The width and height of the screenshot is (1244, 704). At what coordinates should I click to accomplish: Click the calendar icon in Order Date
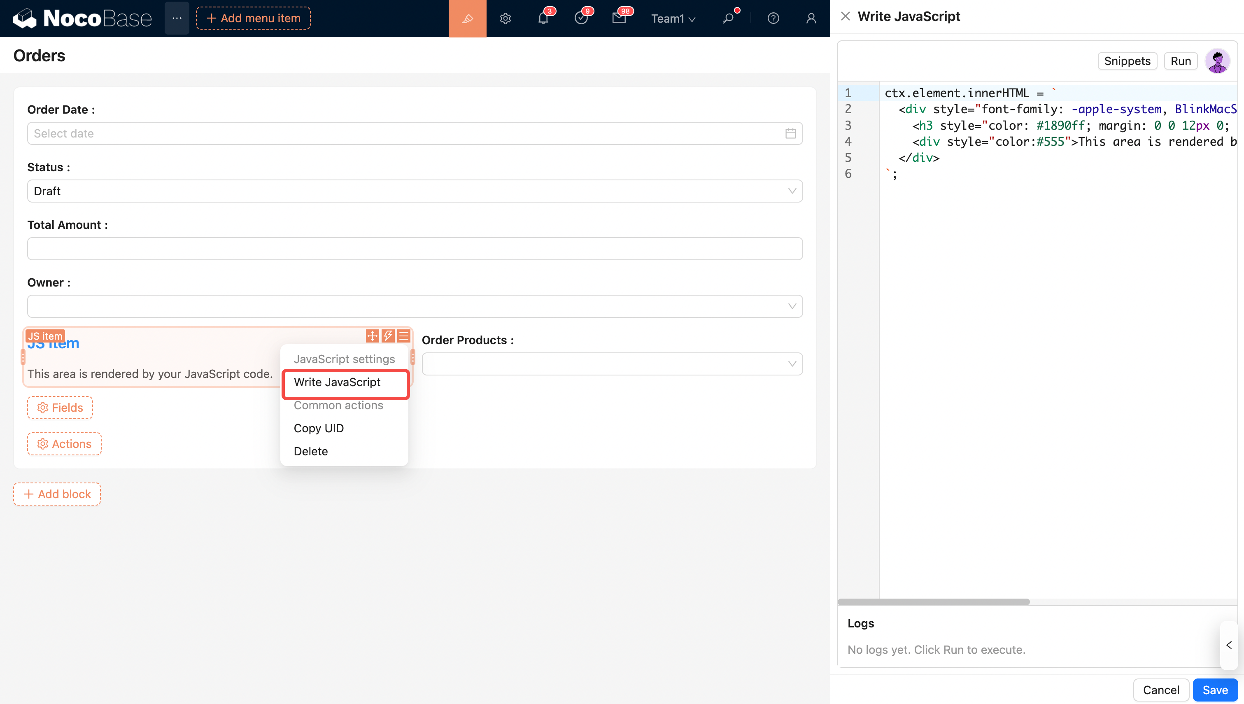[790, 133]
